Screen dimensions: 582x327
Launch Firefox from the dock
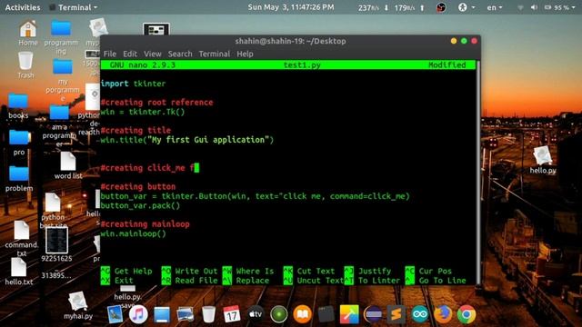pos(443,314)
